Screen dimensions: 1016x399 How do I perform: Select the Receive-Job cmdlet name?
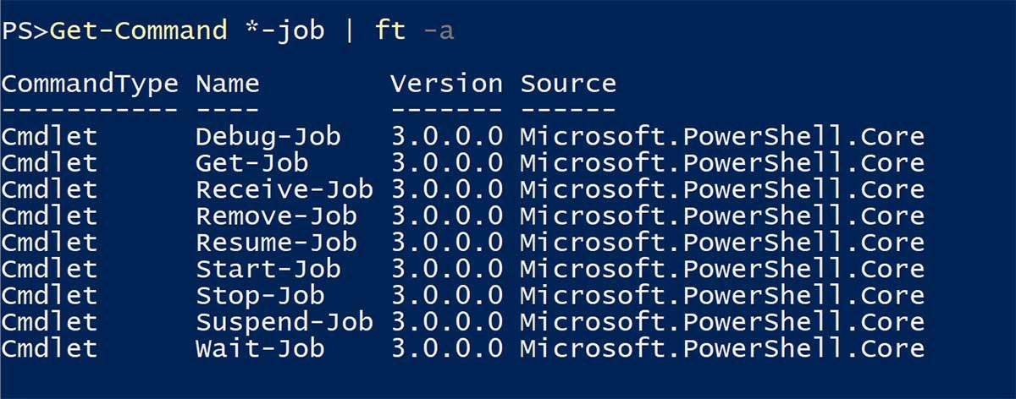tap(284, 189)
